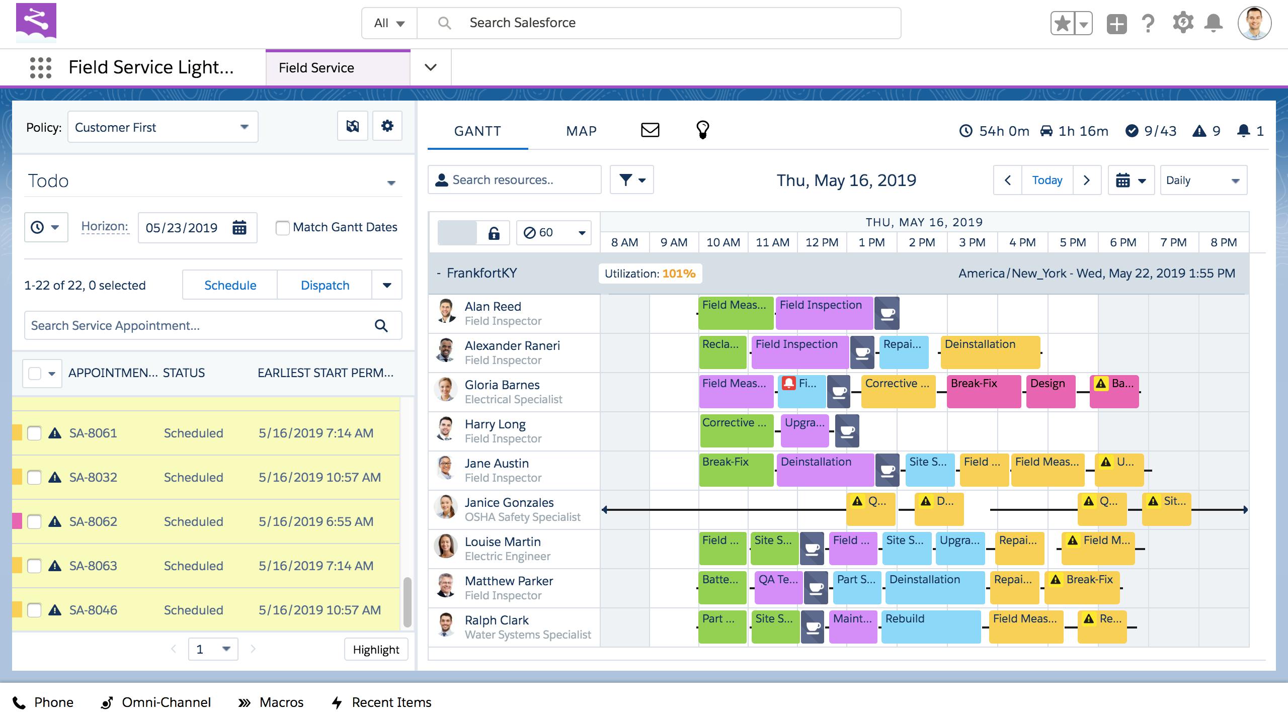Click Alexander Raneri yellow Deinstallation block
This screenshot has width=1288, height=721.
[990, 352]
